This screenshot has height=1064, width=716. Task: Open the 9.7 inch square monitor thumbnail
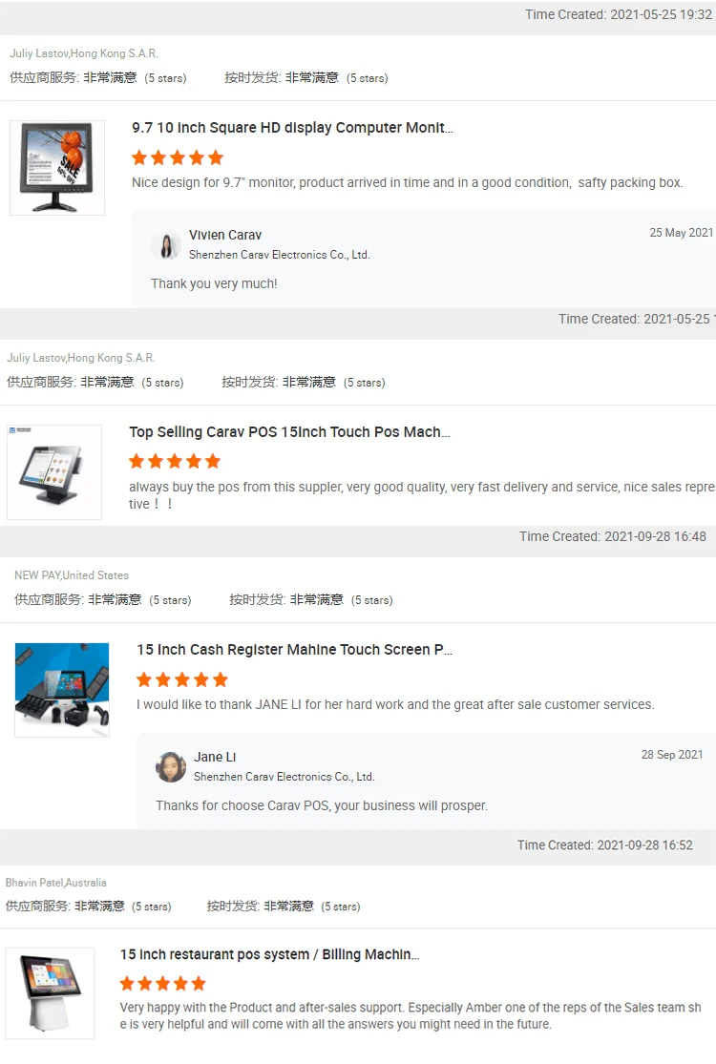tap(57, 168)
